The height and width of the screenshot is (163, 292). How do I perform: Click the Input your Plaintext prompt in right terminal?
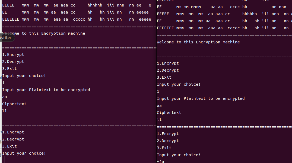point(201,99)
